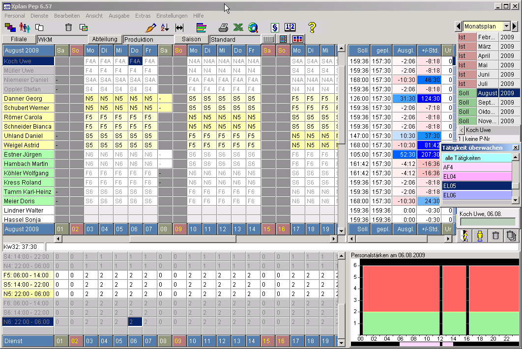522x349 pixels.
Task: Select the AF4 activity entry
Action: click(x=477, y=167)
